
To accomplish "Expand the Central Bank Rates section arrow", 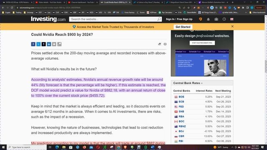I will coord(202,83).
